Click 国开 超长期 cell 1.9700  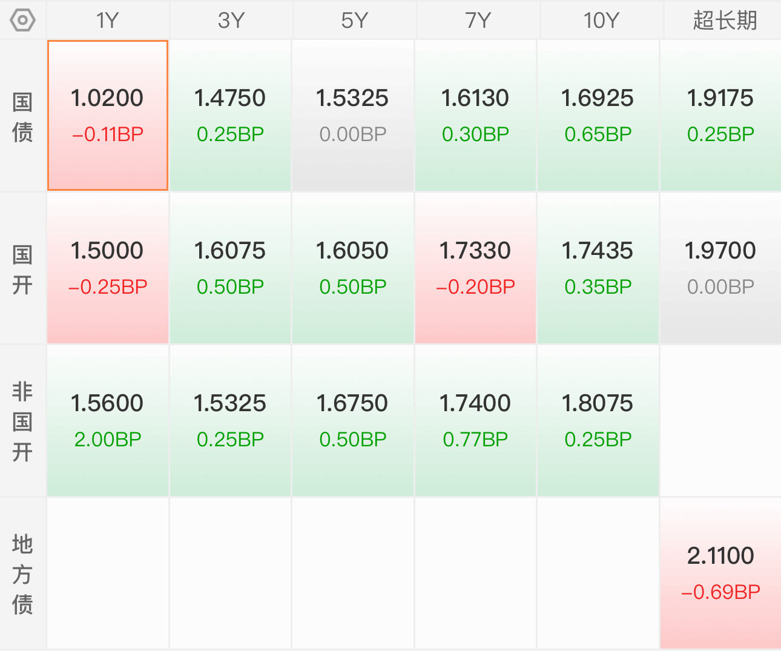click(720, 268)
